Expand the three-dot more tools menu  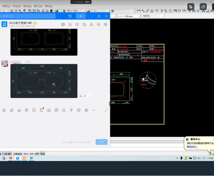(94, 110)
